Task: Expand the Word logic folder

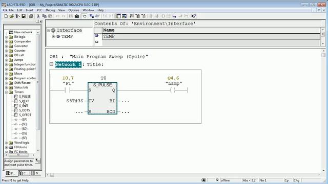Action: pyautogui.click(x=6, y=143)
